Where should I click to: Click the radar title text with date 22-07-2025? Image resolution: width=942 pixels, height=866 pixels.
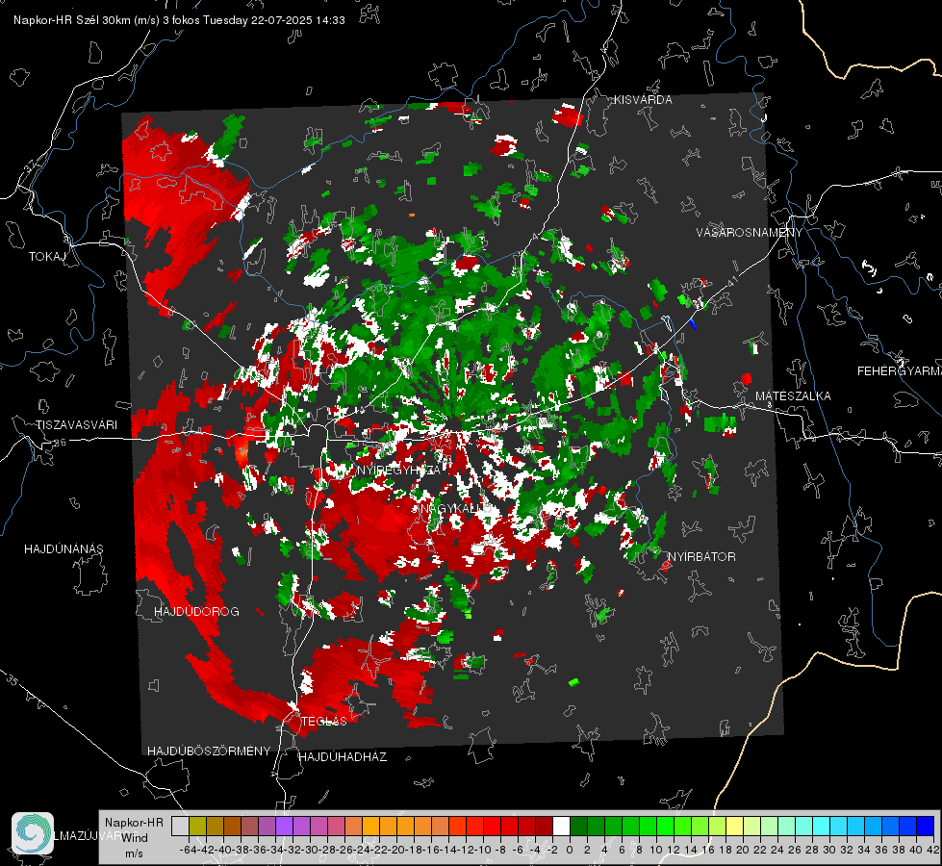pyautogui.click(x=179, y=20)
